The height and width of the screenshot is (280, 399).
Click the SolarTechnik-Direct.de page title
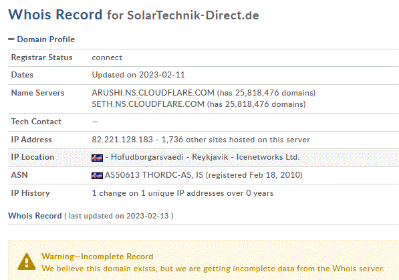(x=193, y=15)
